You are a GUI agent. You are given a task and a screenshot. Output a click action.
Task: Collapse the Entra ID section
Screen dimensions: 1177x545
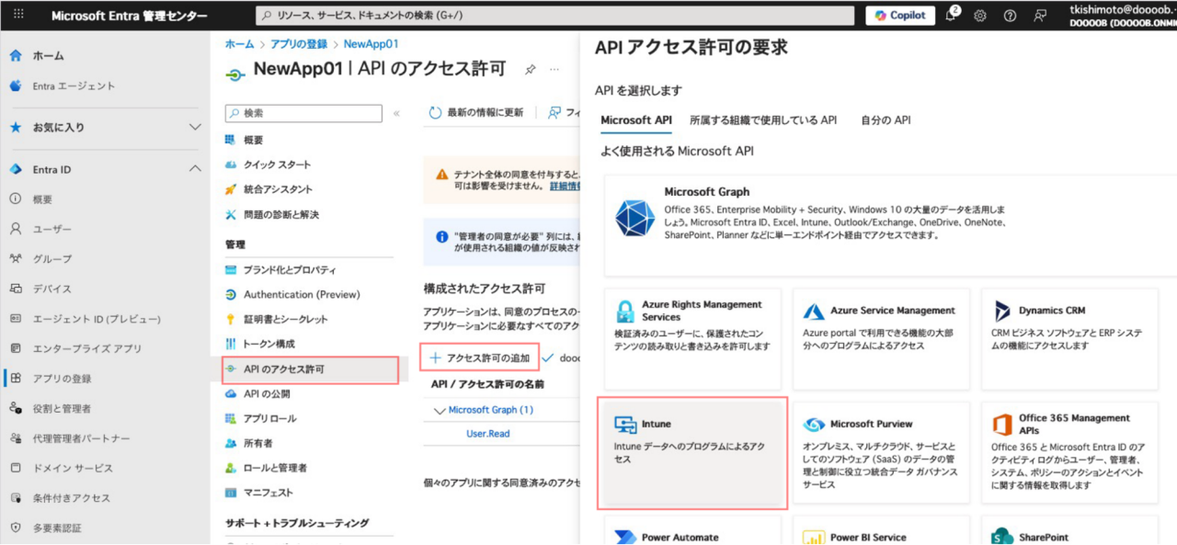(195, 169)
